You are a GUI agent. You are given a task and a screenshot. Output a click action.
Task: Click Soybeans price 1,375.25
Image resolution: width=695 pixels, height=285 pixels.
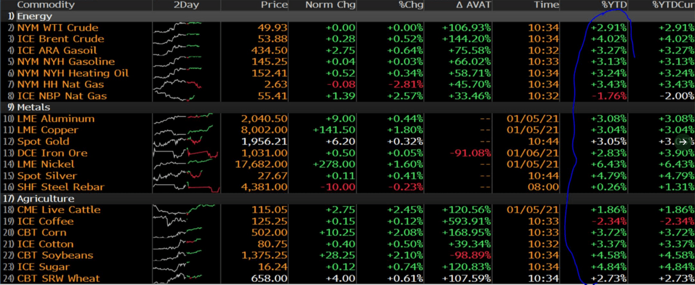265,255
